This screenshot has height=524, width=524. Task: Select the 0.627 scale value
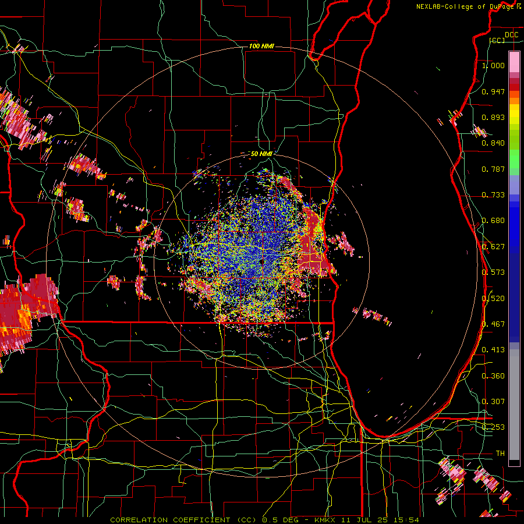493,247
